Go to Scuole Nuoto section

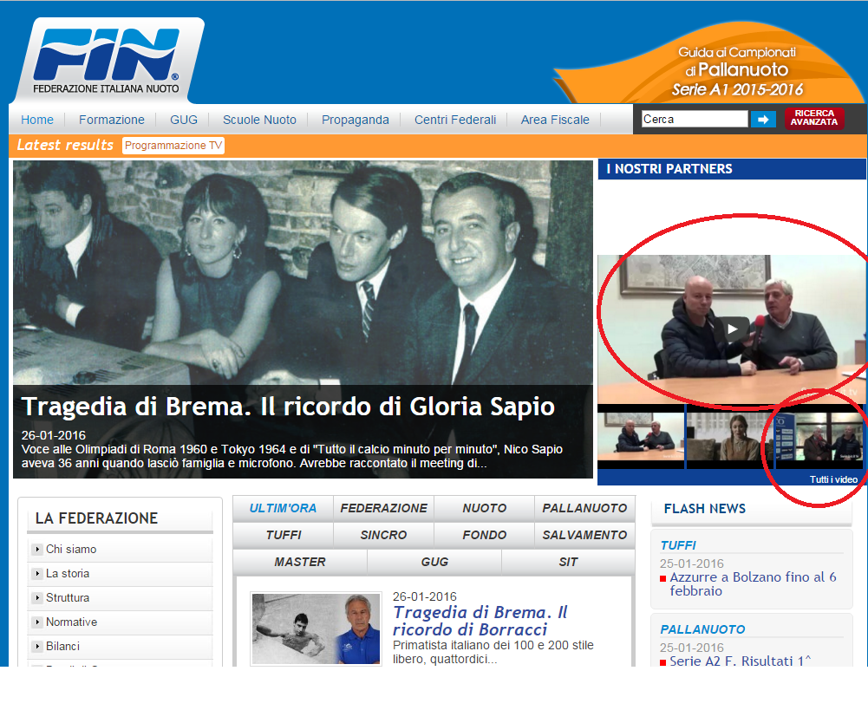tap(259, 120)
